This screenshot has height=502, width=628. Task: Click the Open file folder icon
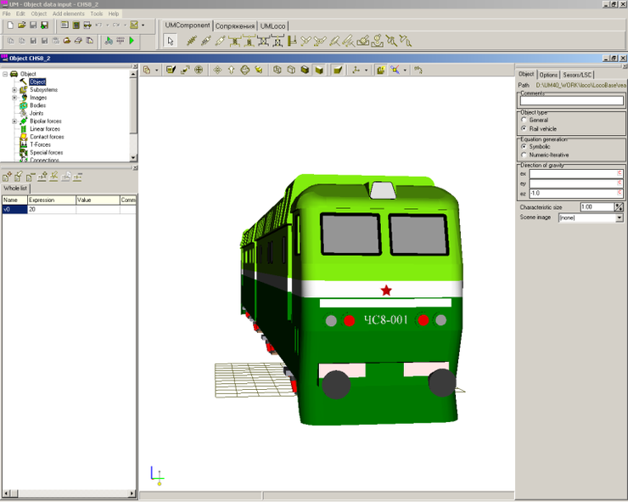tap(21, 25)
